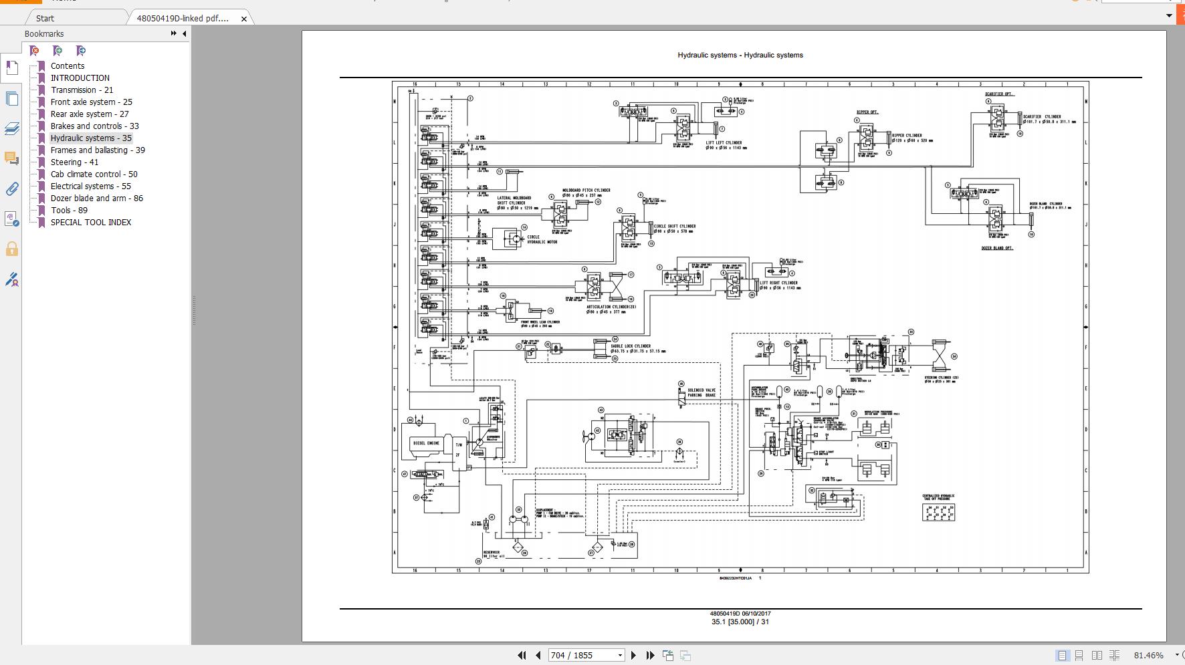The image size is (1185, 665).
Task: Click the zoom percentage value 81.46%
Action: pyautogui.click(x=1149, y=655)
